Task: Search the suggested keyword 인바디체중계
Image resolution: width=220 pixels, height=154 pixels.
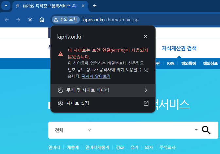Action: [x=97, y=147]
